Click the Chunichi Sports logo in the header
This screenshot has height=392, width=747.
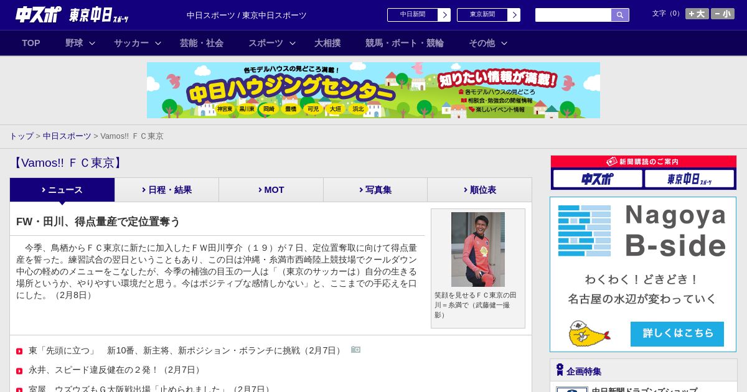pyautogui.click(x=39, y=14)
